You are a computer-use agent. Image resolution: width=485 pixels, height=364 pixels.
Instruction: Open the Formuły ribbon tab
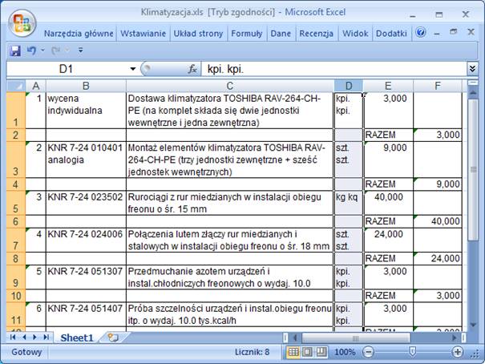point(247,34)
